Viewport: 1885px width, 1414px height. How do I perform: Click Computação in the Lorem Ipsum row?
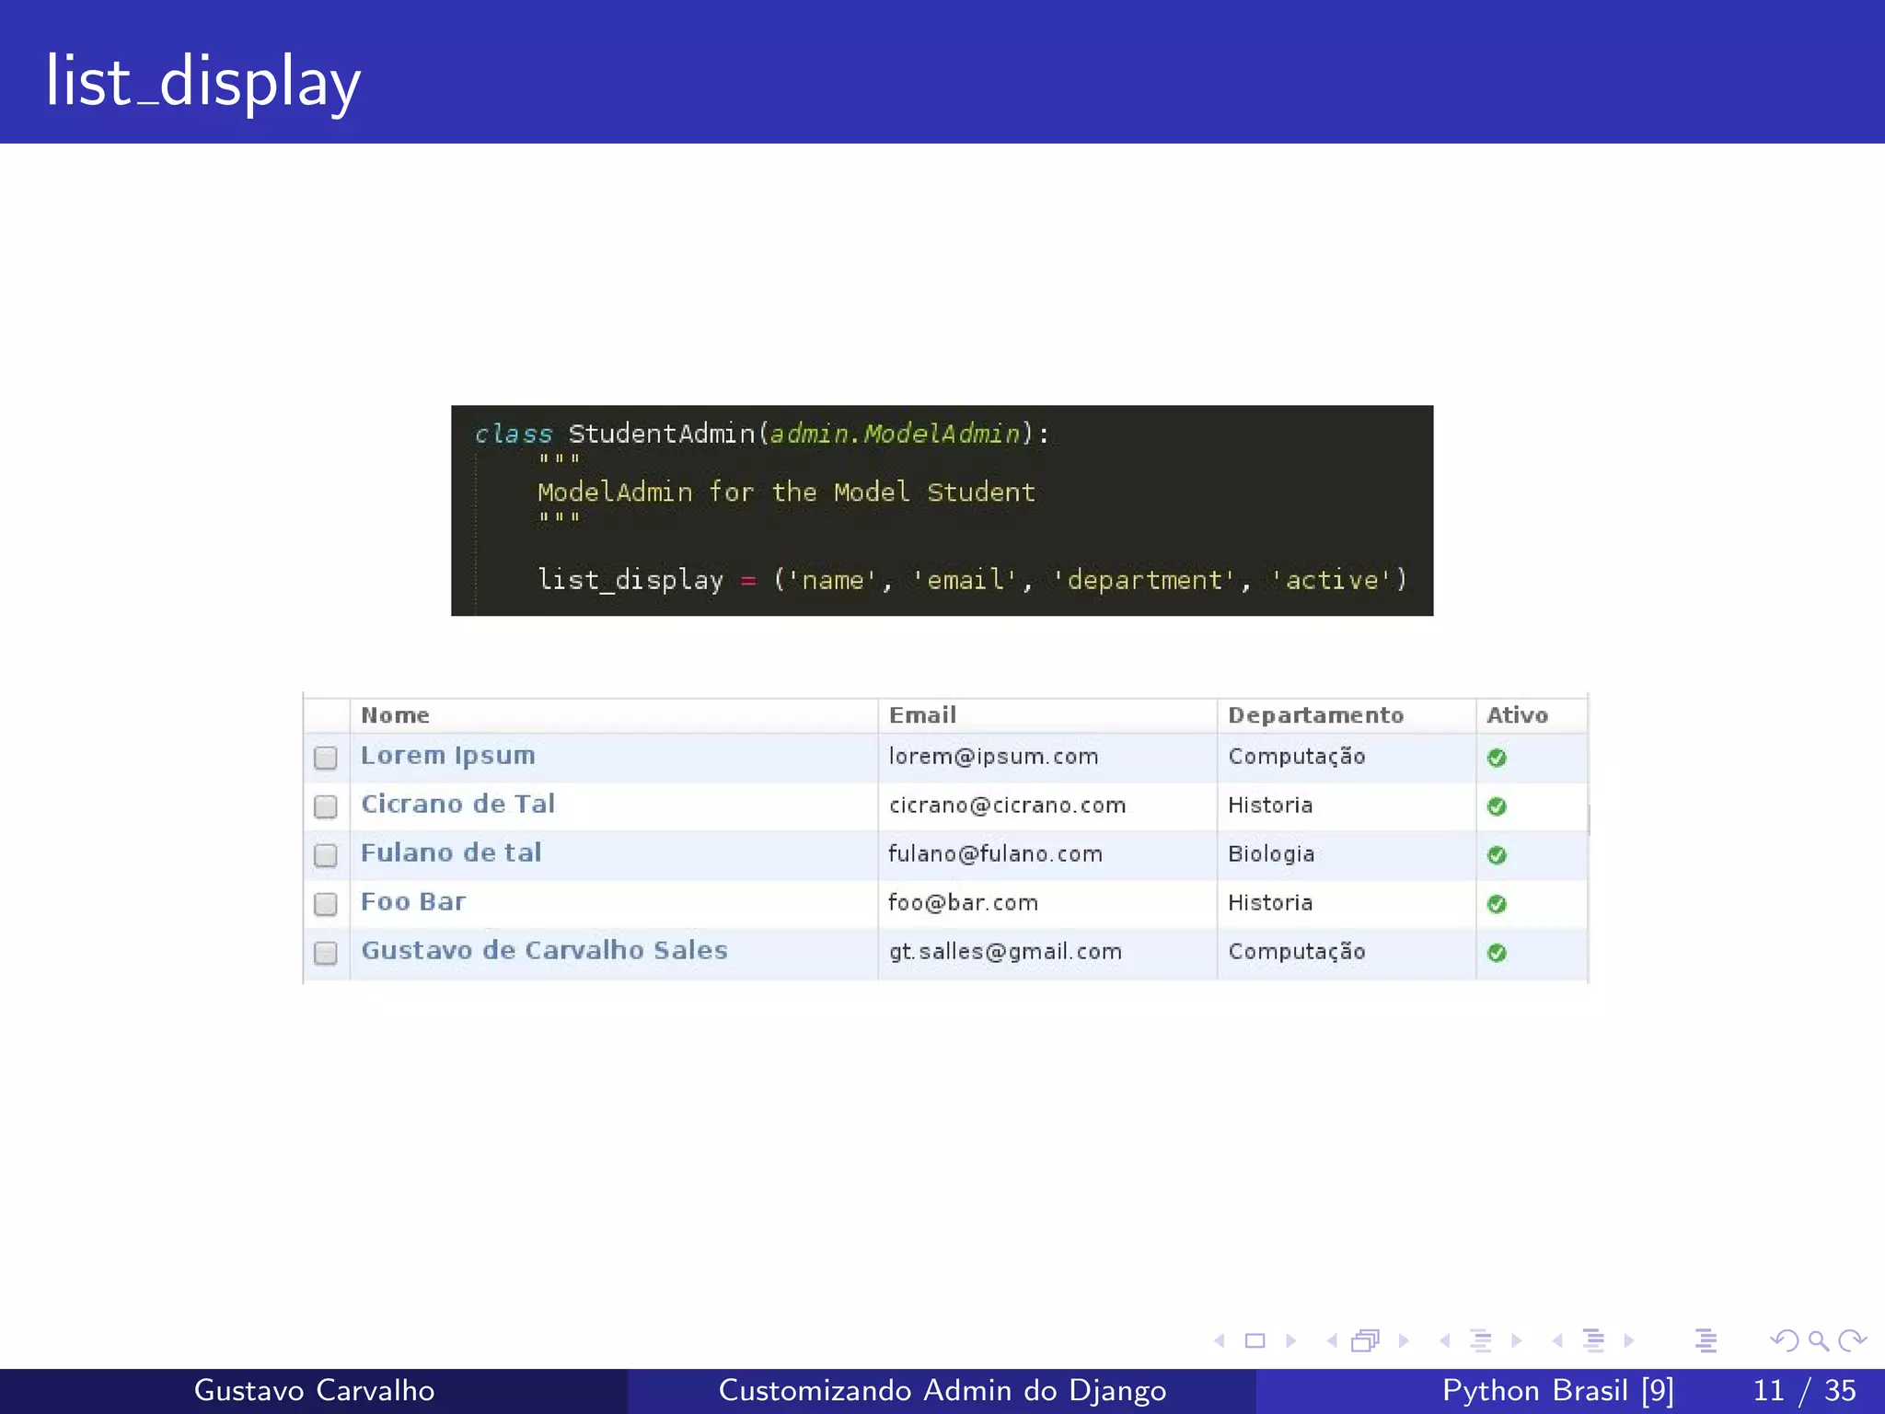click(1296, 757)
